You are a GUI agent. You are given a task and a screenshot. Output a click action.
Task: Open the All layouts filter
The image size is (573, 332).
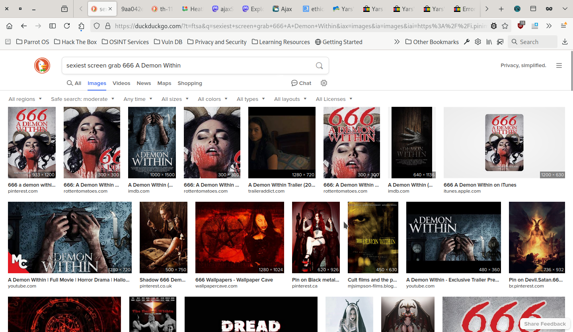coord(290,99)
